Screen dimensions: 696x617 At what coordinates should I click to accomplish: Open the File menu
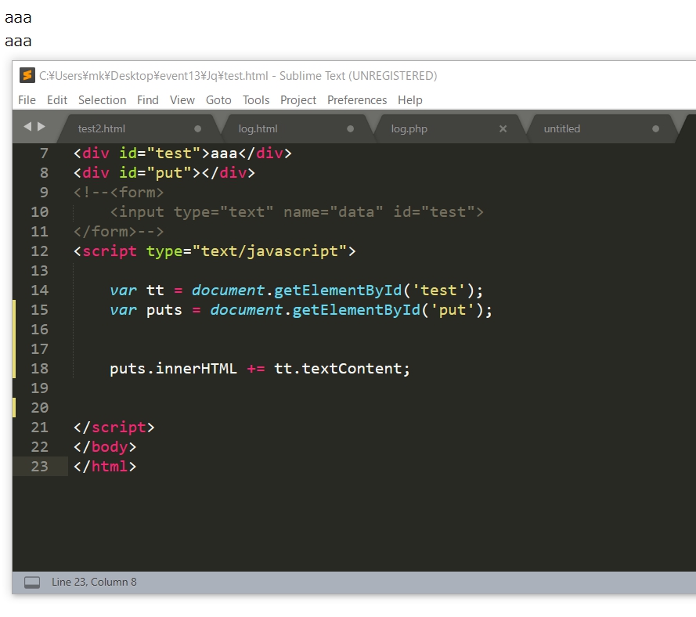(27, 99)
